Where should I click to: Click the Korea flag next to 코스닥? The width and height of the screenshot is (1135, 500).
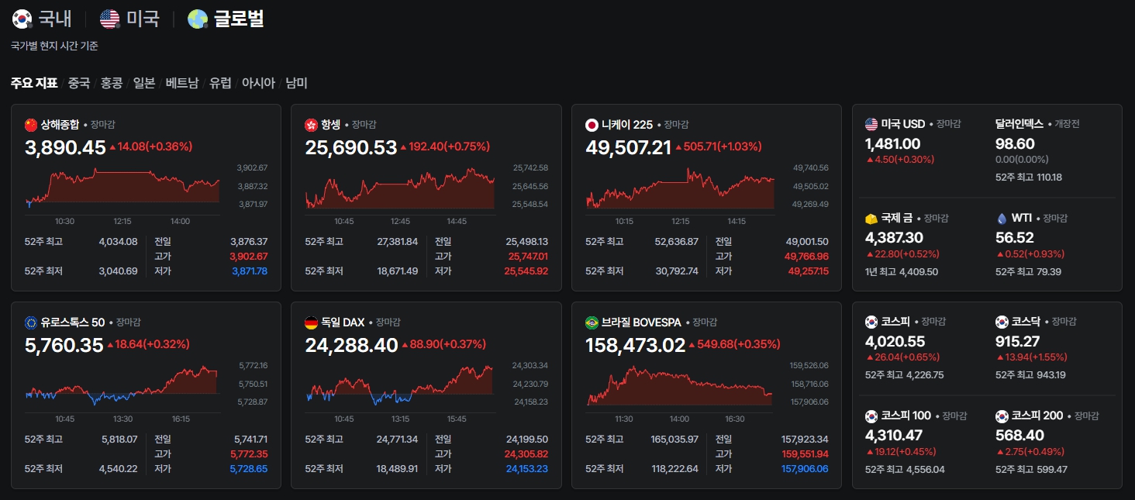1002,322
